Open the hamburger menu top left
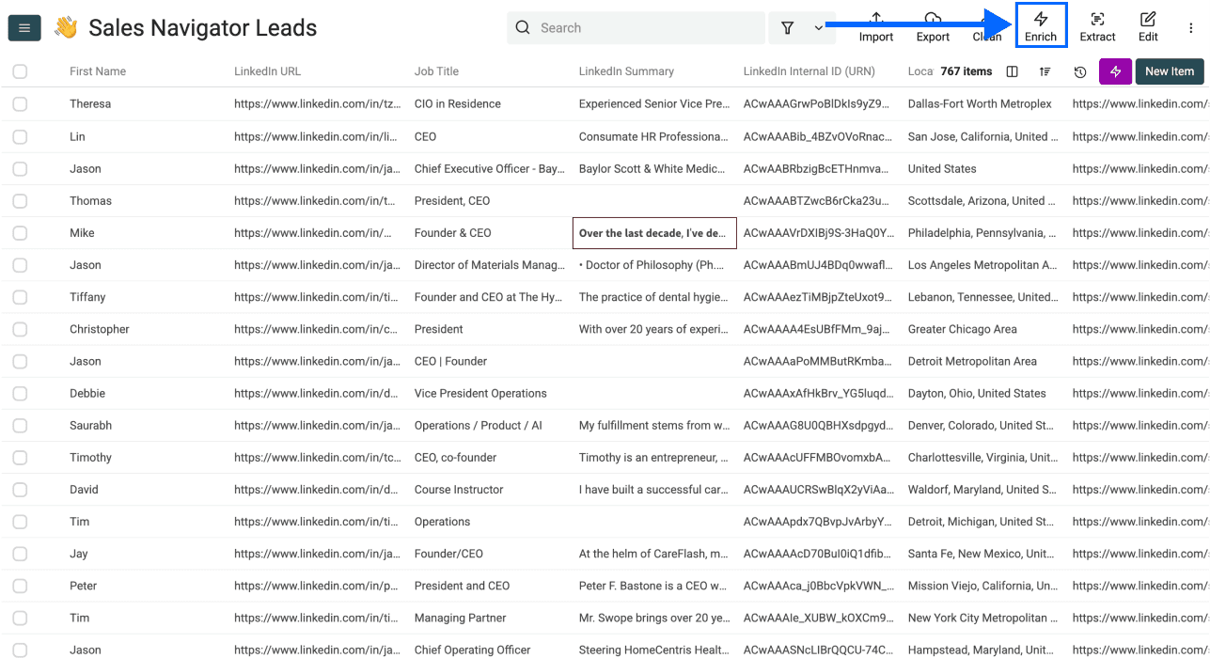This screenshot has height=658, width=1210. 24,27
